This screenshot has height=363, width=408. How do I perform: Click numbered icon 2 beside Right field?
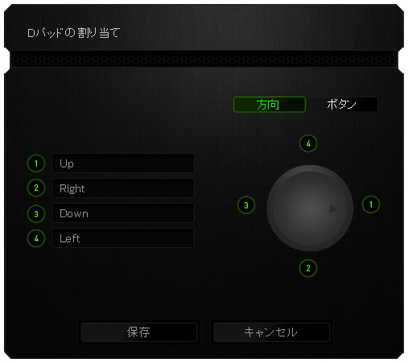[x=36, y=188]
